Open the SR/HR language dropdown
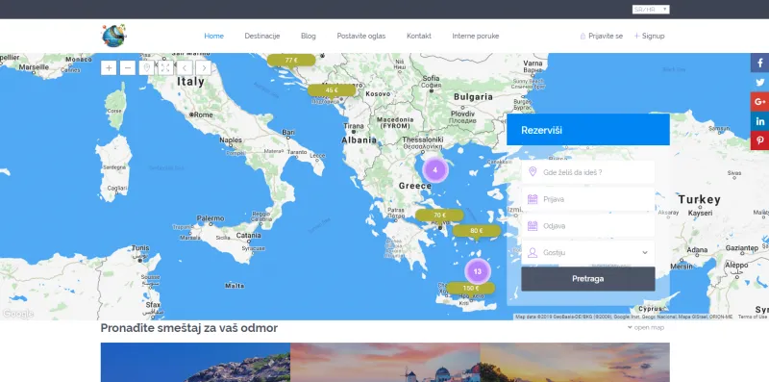Viewport: 769px width, 382px height. point(651,10)
